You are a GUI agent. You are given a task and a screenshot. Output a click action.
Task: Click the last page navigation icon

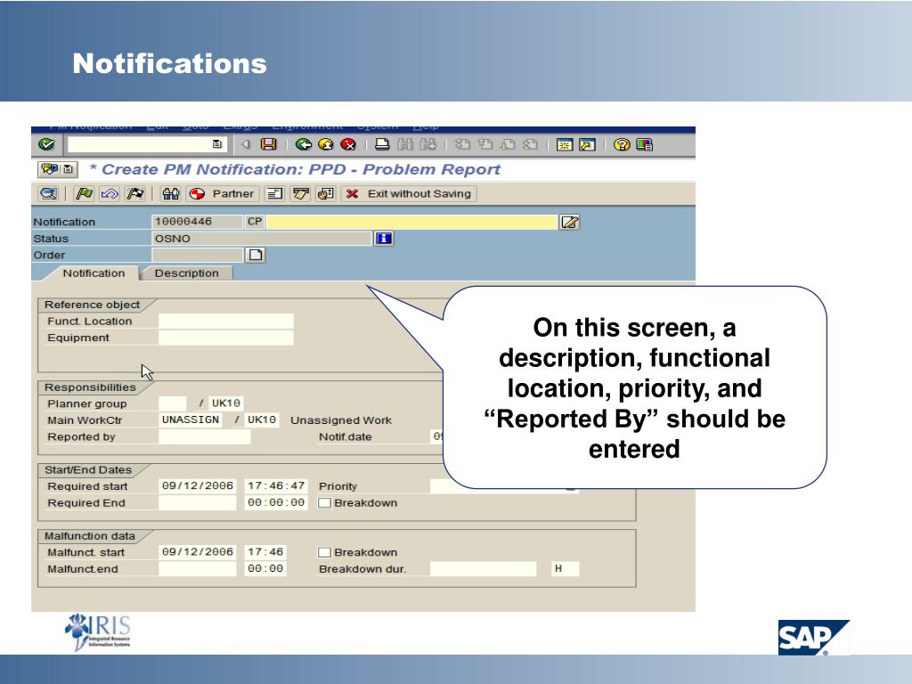pyautogui.click(x=530, y=144)
